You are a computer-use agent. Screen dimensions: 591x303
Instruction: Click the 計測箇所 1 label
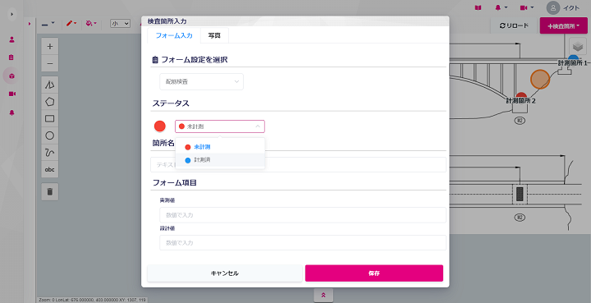[573, 63]
